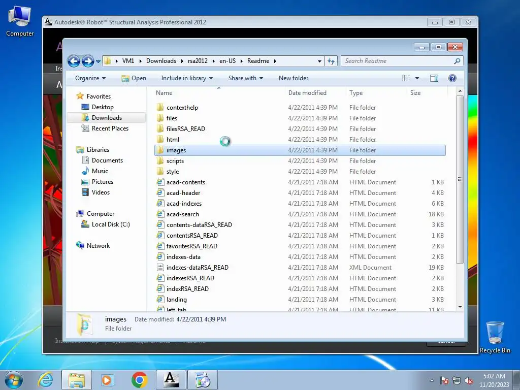Switch to Autodesk installer taskbar icon

click(171, 380)
